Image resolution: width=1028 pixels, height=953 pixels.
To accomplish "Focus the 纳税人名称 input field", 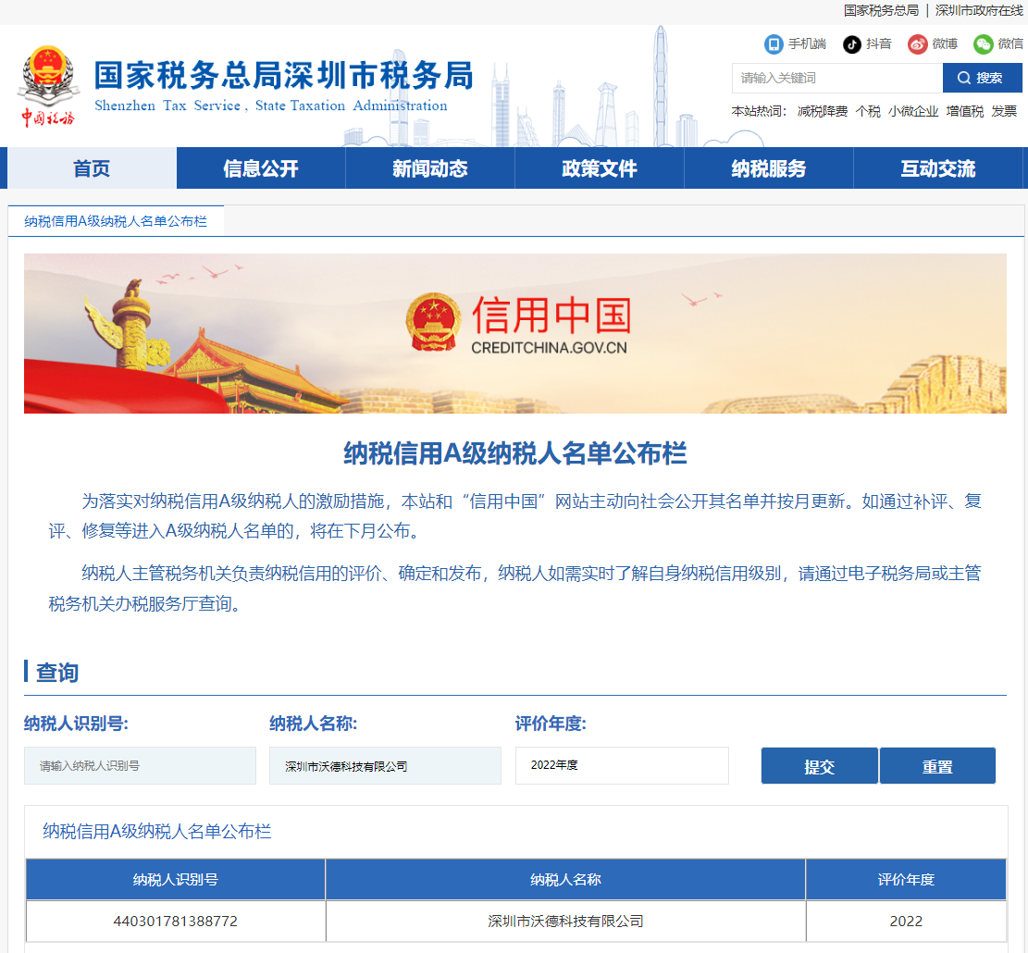I will point(386,765).
